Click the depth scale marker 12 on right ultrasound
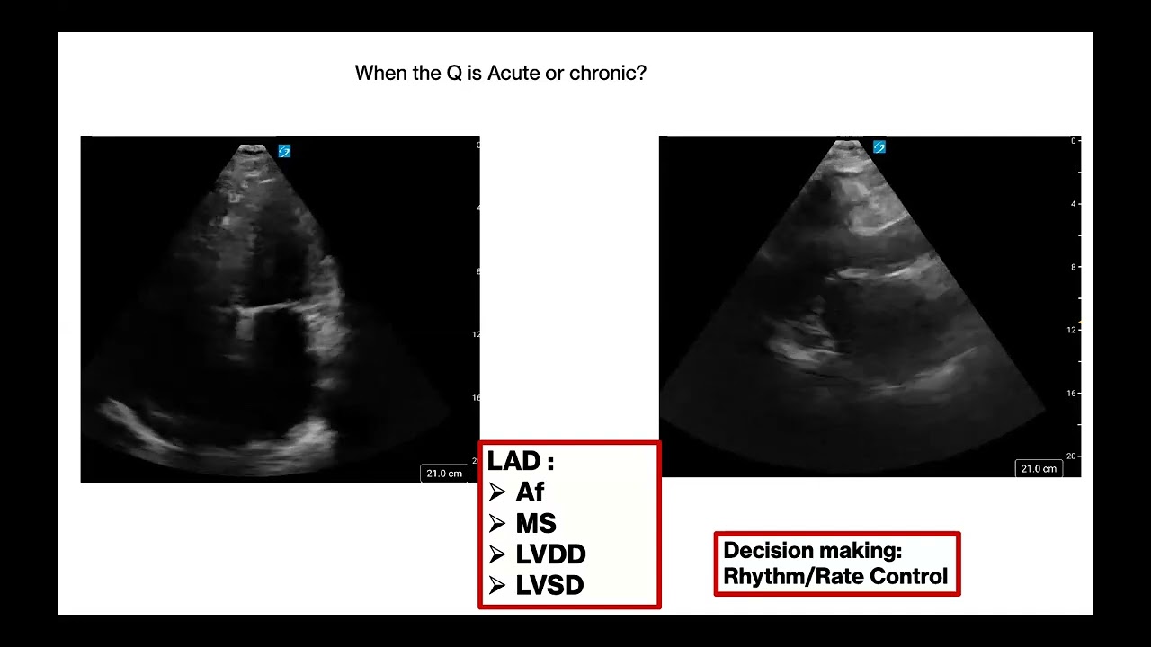Image resolution: width=1151 pixels, height=647 pixels. (x=1073, y=330)
